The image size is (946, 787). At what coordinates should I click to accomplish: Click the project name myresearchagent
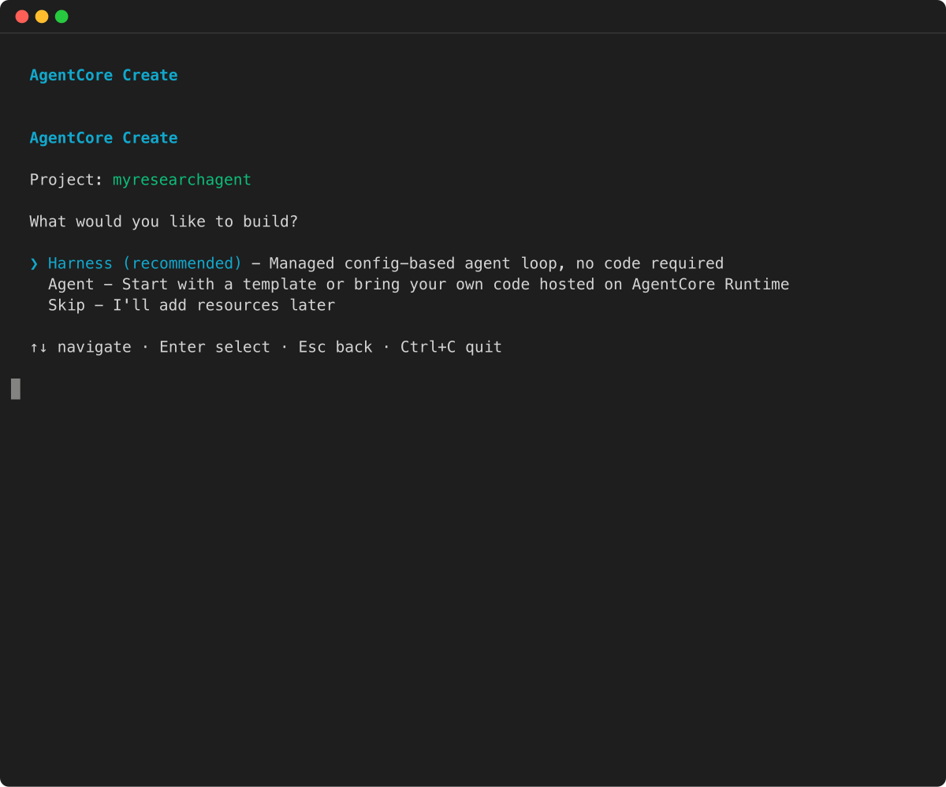click(181, 180)
